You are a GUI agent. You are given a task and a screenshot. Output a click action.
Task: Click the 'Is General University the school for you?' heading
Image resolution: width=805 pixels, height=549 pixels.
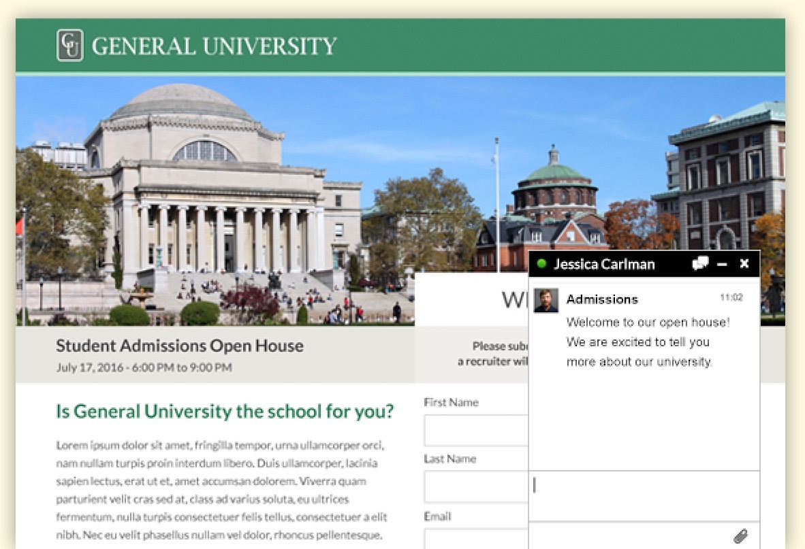[x=225, y=412]
